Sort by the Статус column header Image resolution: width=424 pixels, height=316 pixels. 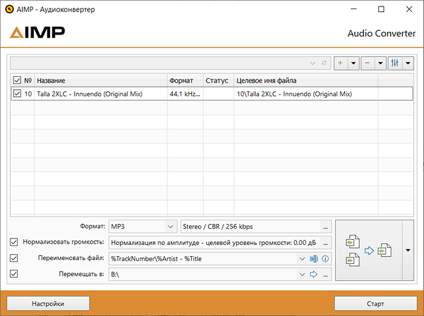click(x=219, y=81)
